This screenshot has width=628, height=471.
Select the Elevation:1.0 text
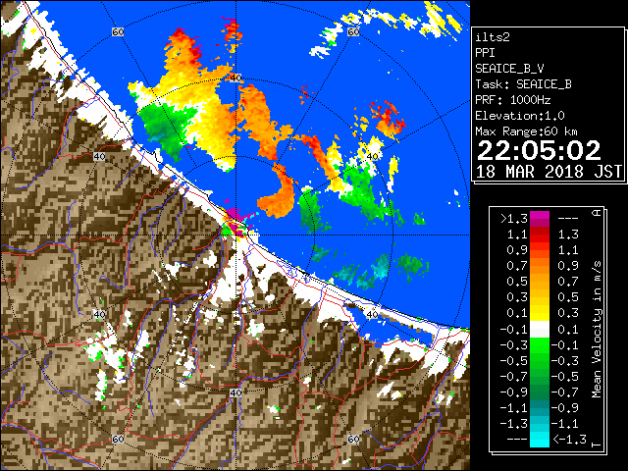click(x=520, y=116)
